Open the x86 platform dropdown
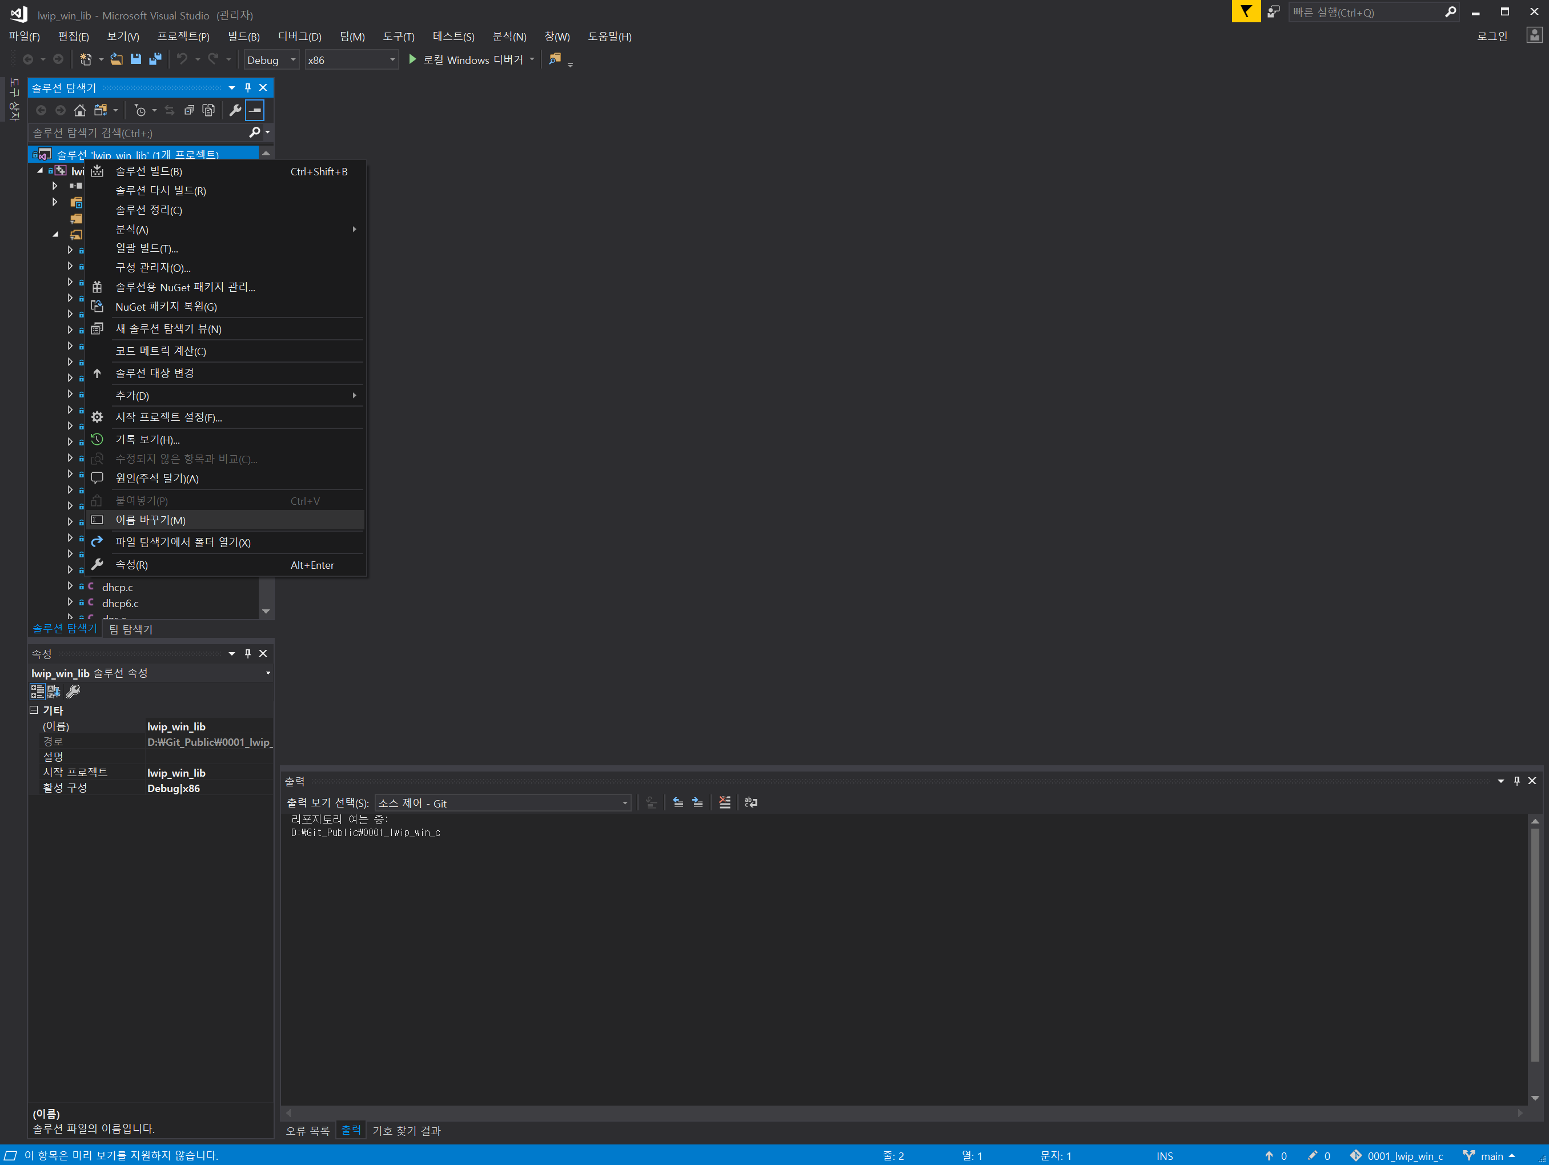 click(x=351, y=60)
